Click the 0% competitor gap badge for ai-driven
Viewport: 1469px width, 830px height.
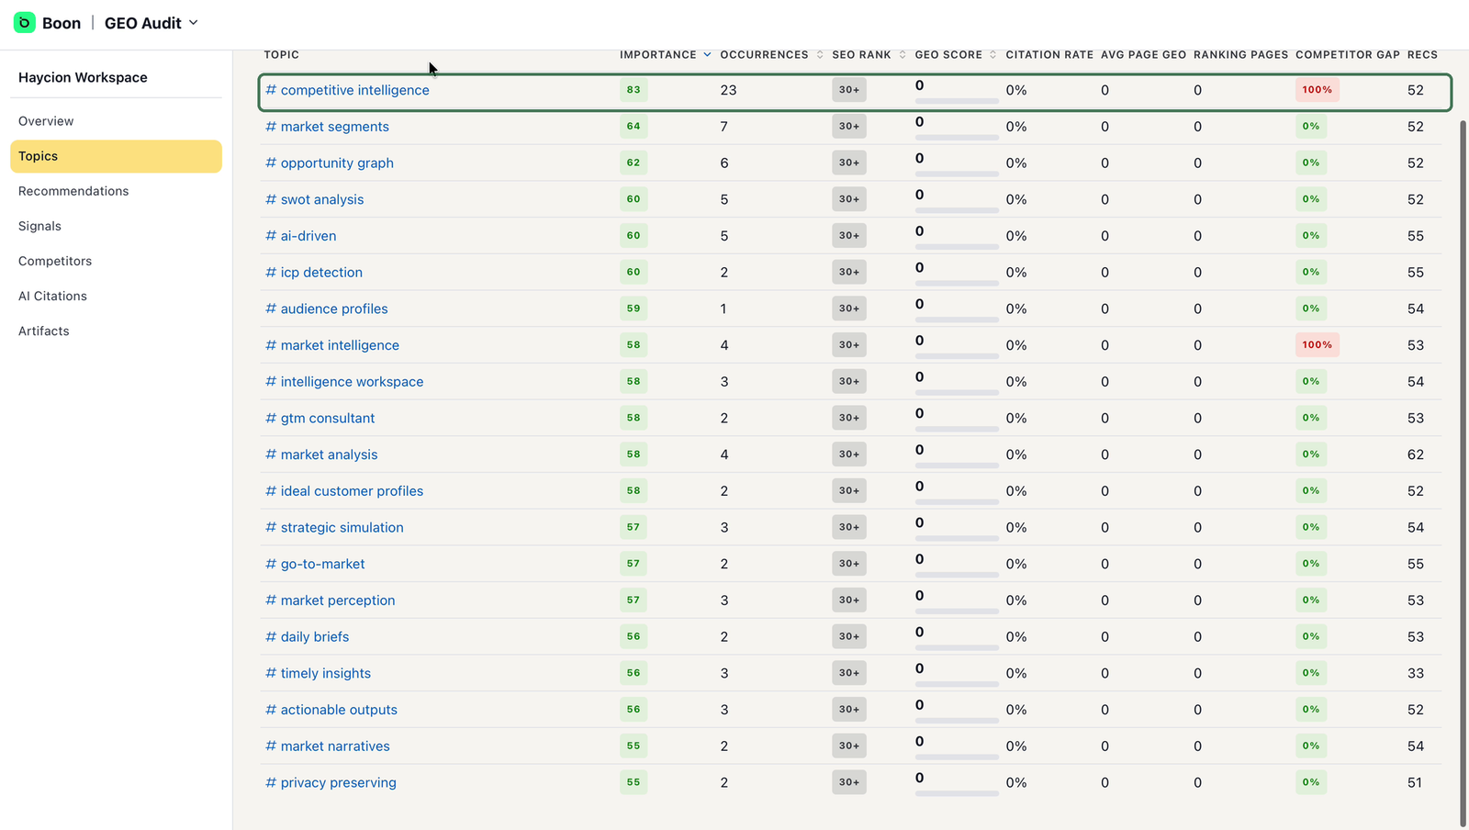[x=1311, y=236]
